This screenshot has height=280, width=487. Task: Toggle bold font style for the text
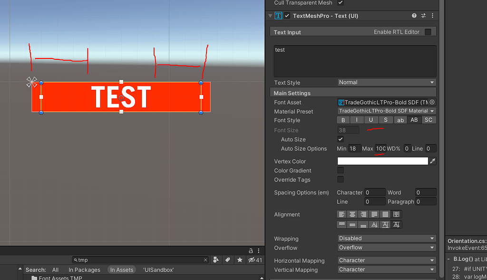click(343, 120)
